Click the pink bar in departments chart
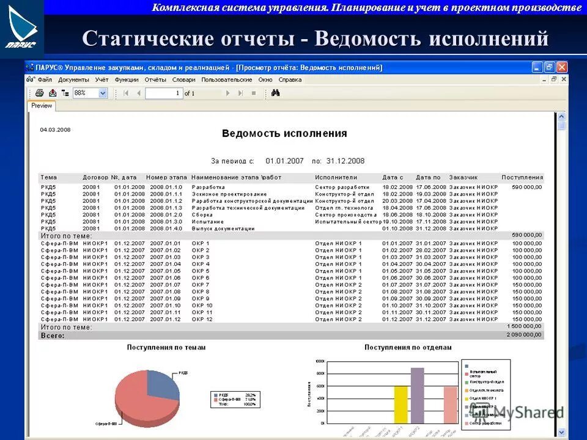This screenshot has width=587, height=440. 451,405
